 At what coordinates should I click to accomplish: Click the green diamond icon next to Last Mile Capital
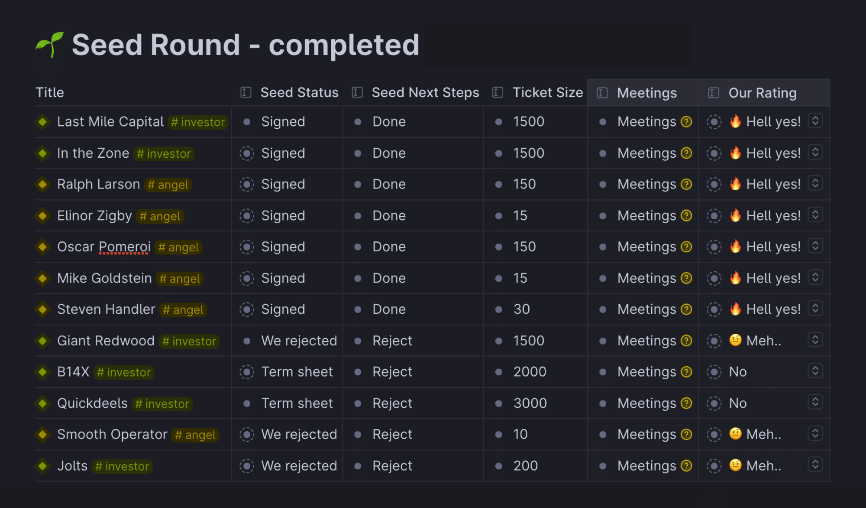click(42, 122)
